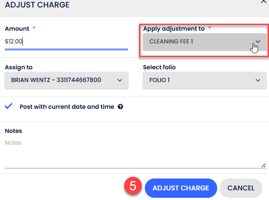Click the Adjust Charge dialog title
The width and height of the screenshot is (269, 200).
pyautogui.click(x=37, y=5)
